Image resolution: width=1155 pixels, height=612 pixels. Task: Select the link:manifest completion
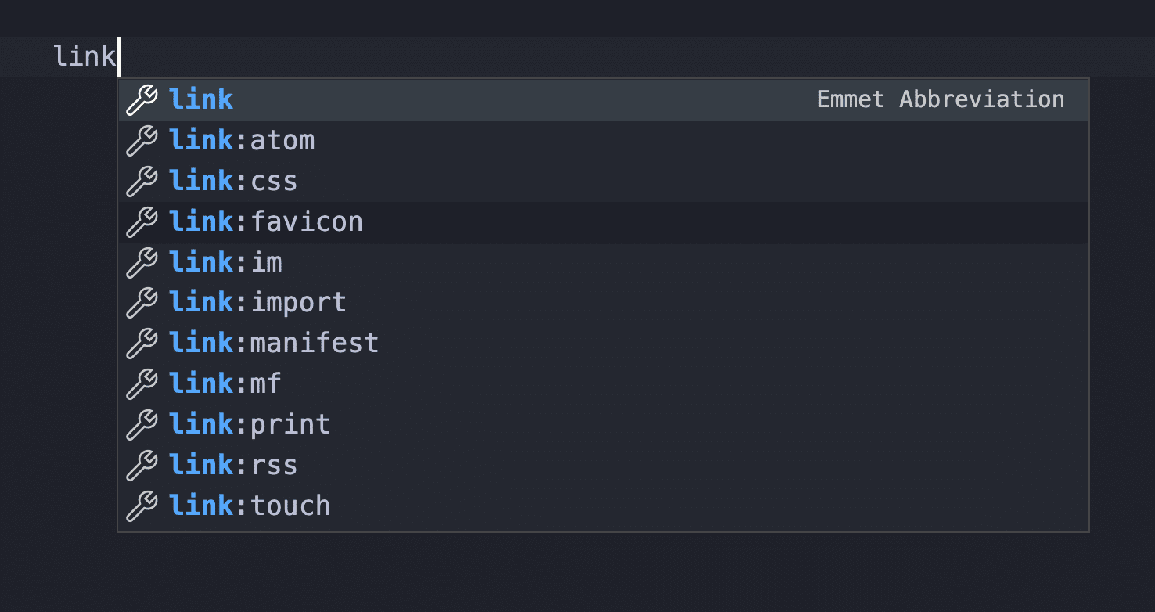tap(274, 343)
